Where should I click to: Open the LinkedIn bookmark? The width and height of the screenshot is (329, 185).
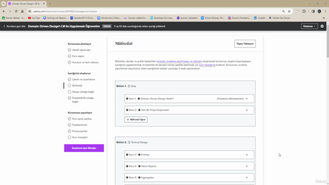pyautogui.click(x=260, y=18)
